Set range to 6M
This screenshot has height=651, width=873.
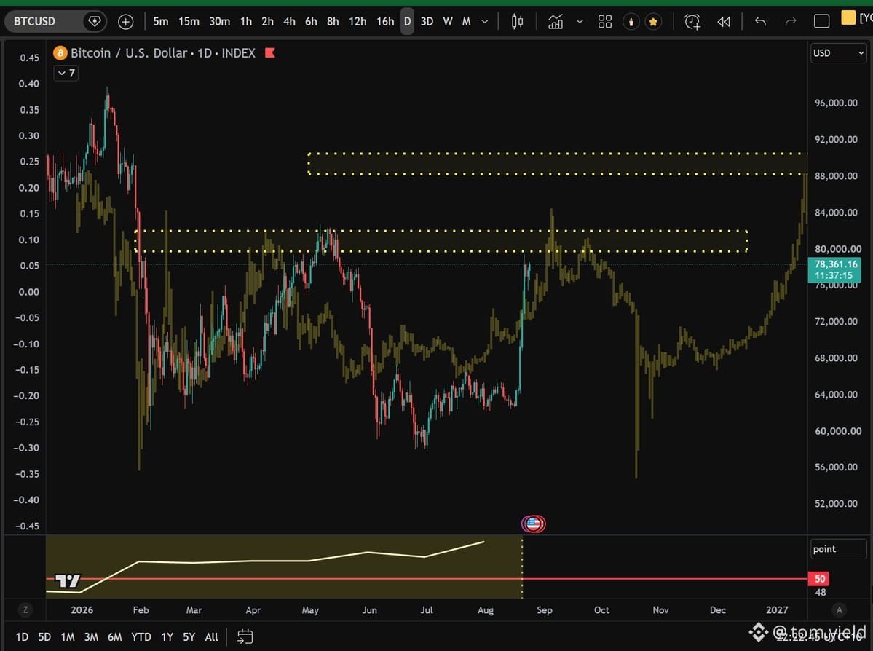pyautogui.click(x=115, y=636)
